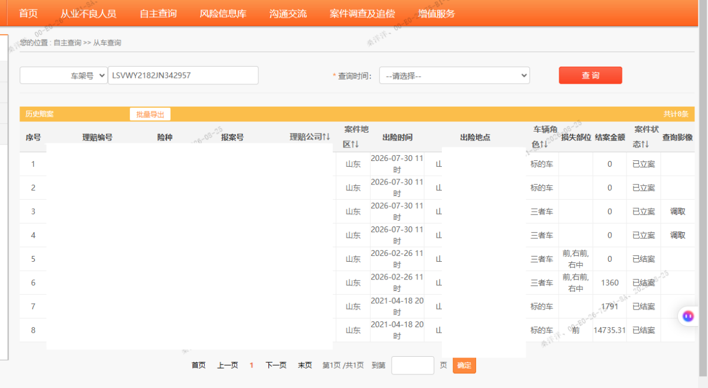
Task: Sort by 理赔公司 column header
Action: (x=310, y=137)
